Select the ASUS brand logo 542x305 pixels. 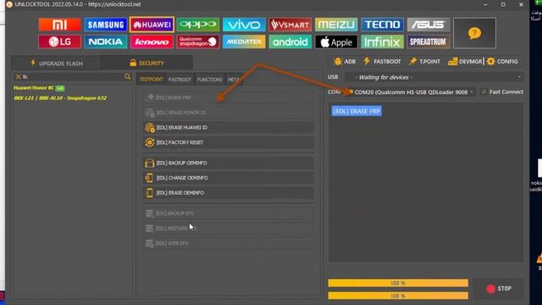tap(429, 25)
